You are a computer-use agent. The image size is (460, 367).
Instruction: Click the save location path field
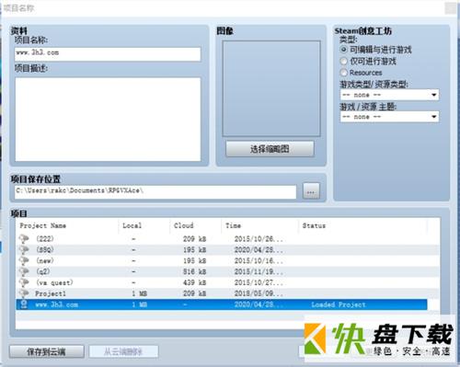click(155, 191)
